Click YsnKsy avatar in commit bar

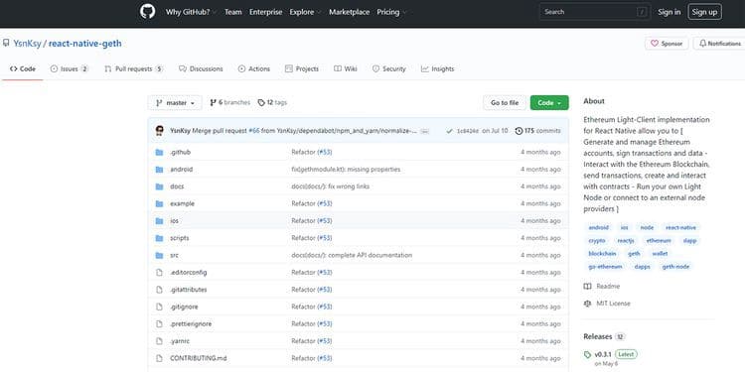coord(160,131)
